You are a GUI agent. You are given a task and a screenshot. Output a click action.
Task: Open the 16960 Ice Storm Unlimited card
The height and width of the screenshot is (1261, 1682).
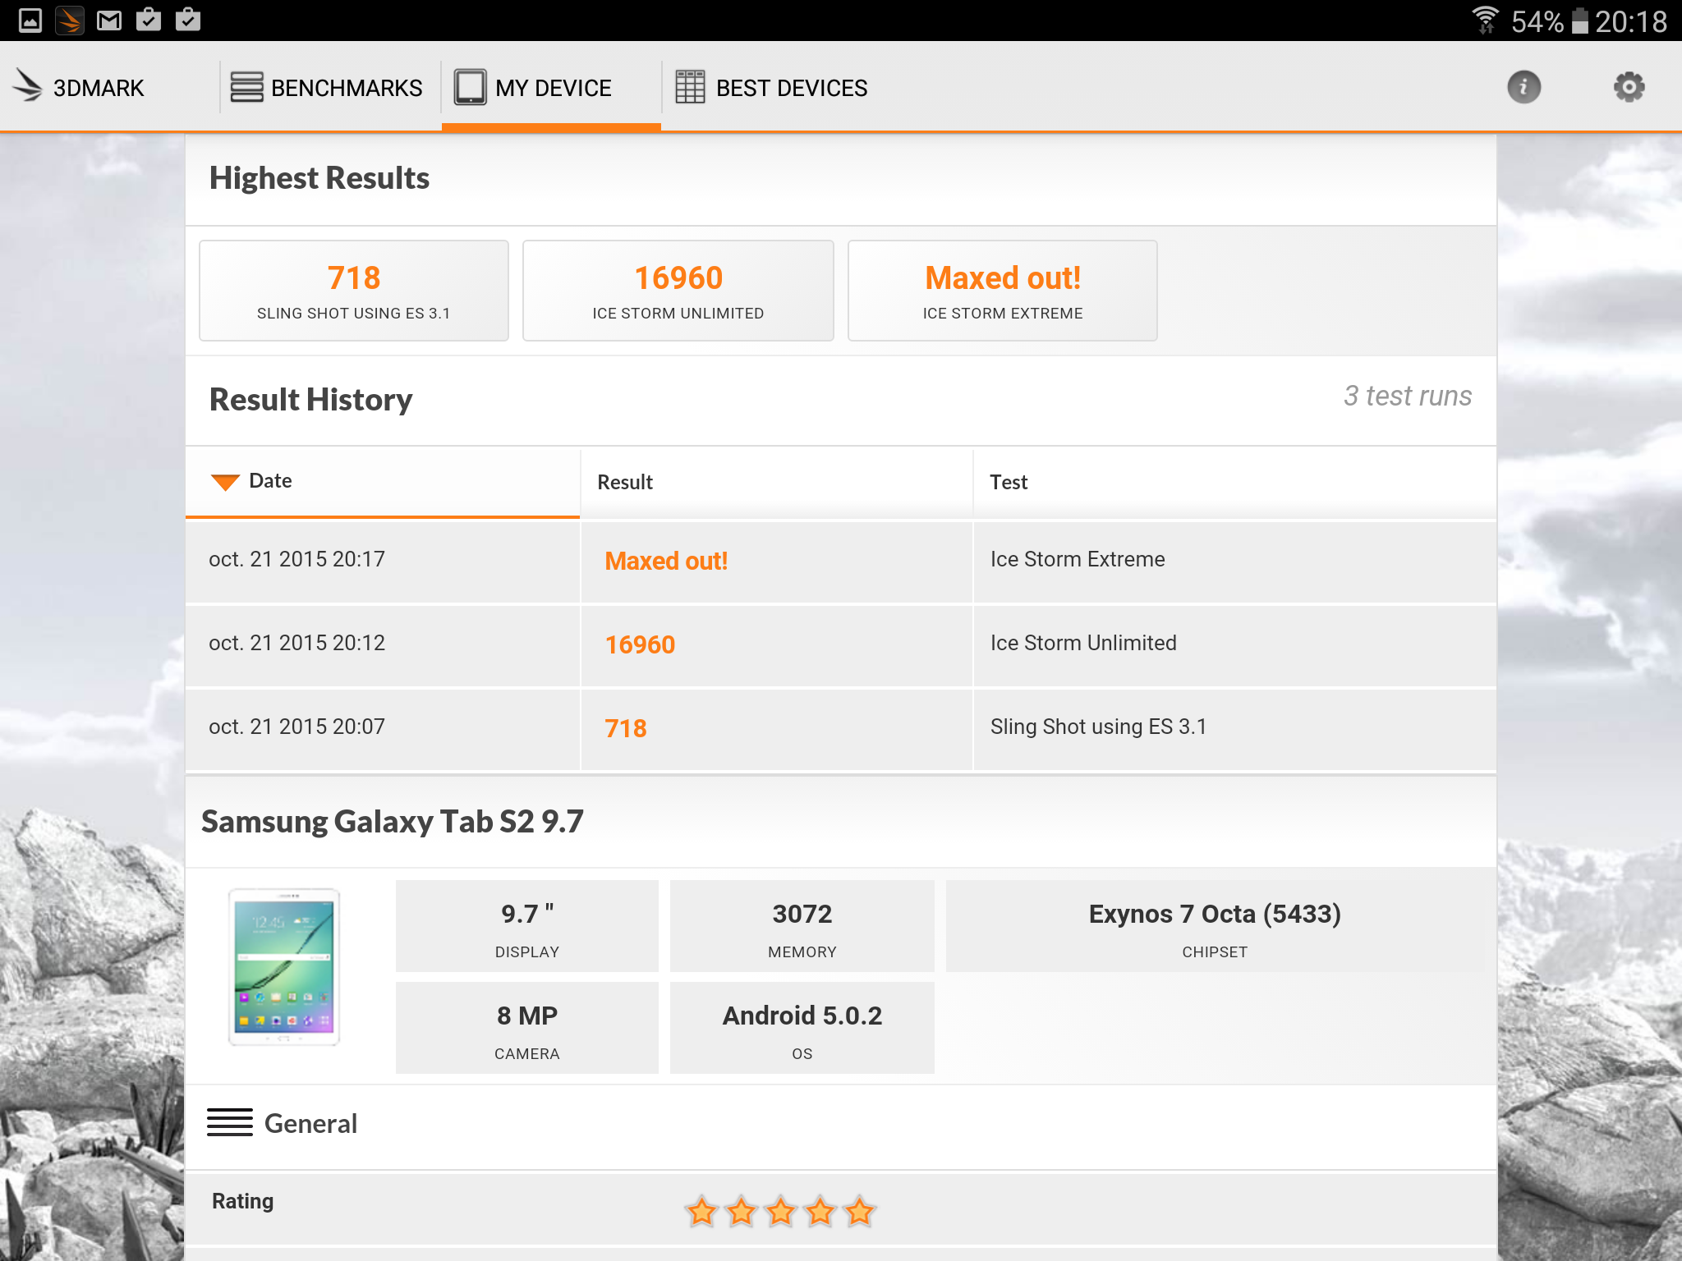678,291
